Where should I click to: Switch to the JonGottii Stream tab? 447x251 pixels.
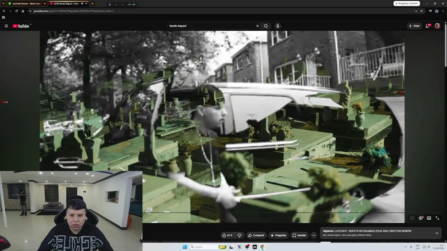27,3
